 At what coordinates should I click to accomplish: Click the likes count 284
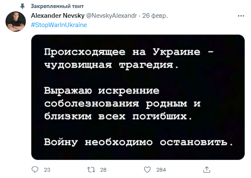(x=161, y=170)
